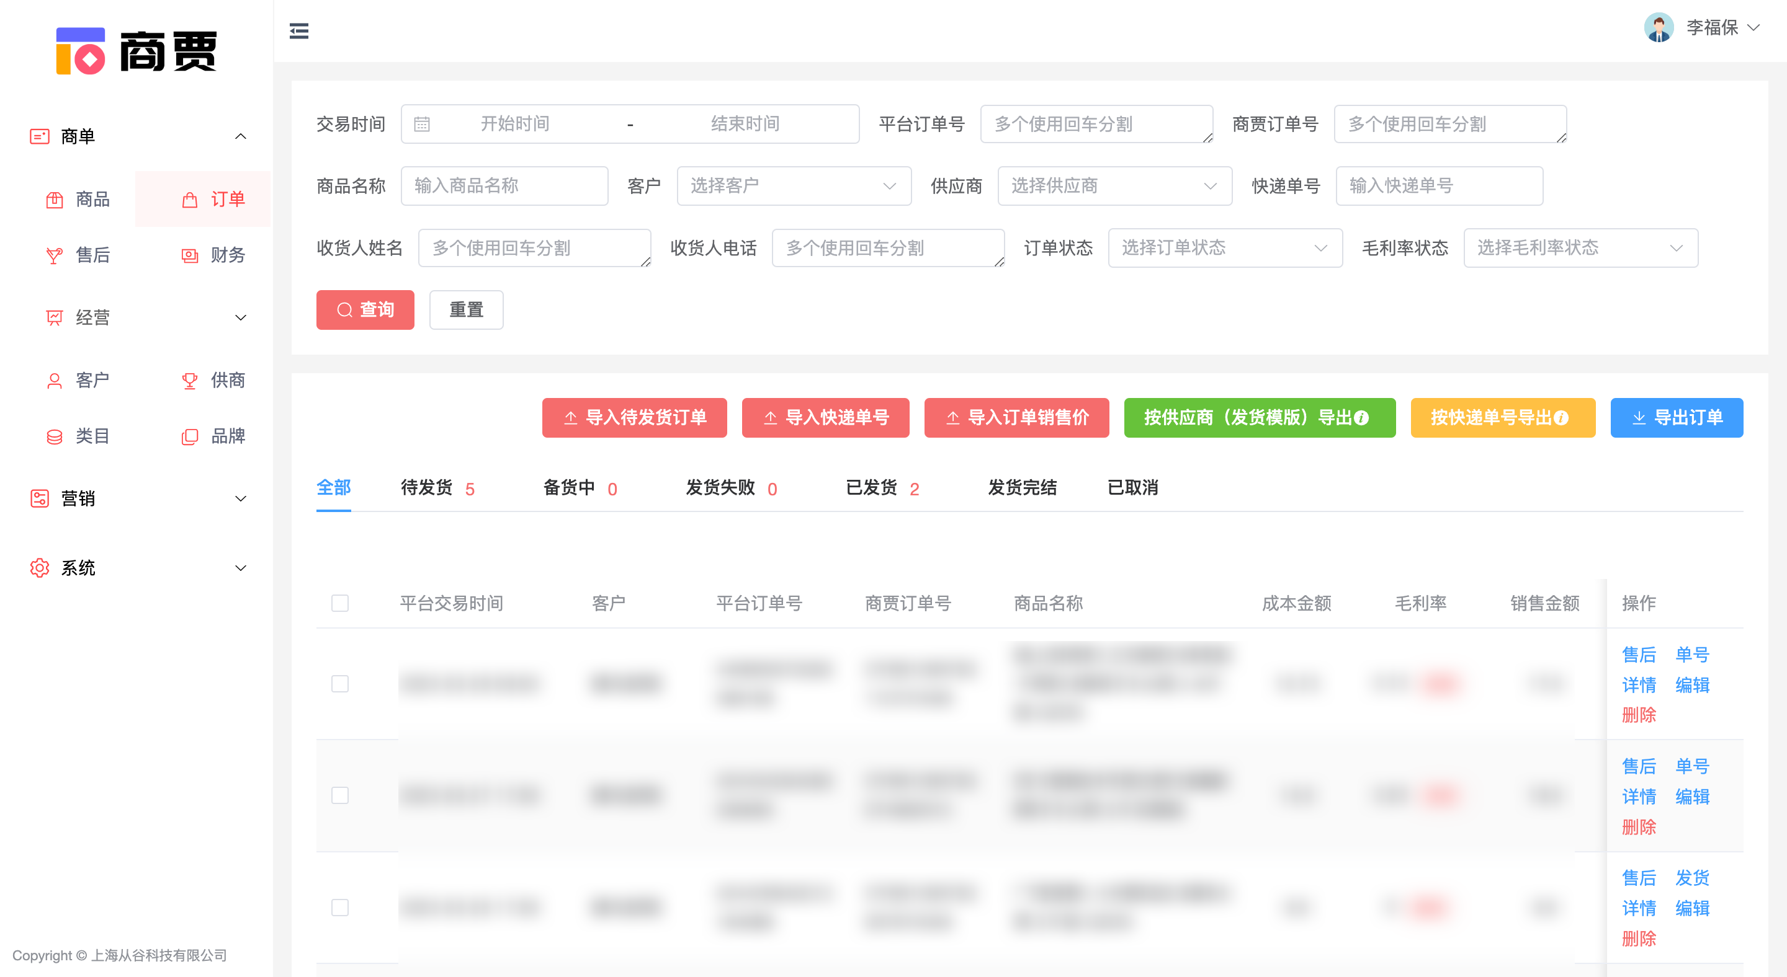The image size is (1787, 977).
Task: Check the select-all checkbox in the table header
Action: tap(340, 604)
